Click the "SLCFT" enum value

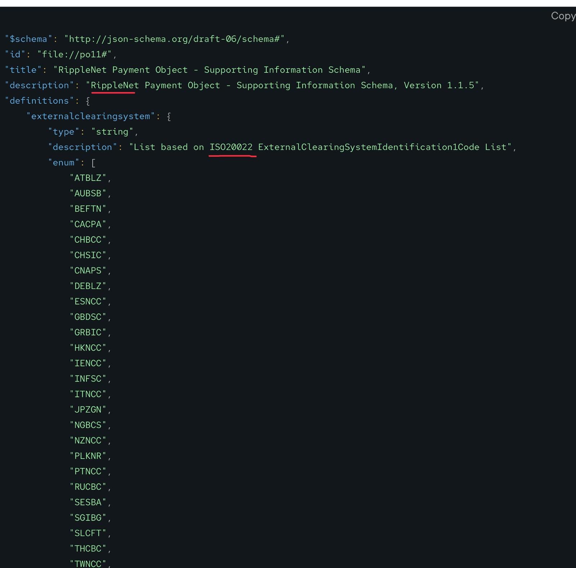click(x=88, y=533)
